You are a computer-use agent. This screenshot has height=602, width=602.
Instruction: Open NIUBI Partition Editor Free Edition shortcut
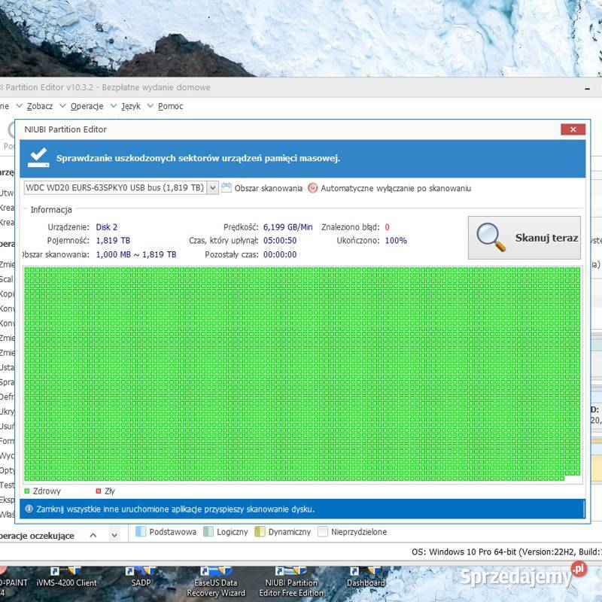coord(291,582)
